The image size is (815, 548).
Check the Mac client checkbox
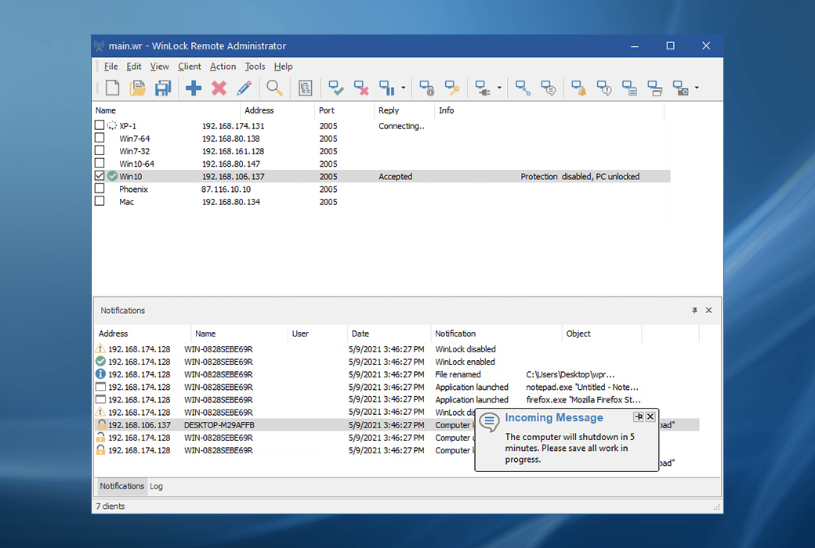100,201
